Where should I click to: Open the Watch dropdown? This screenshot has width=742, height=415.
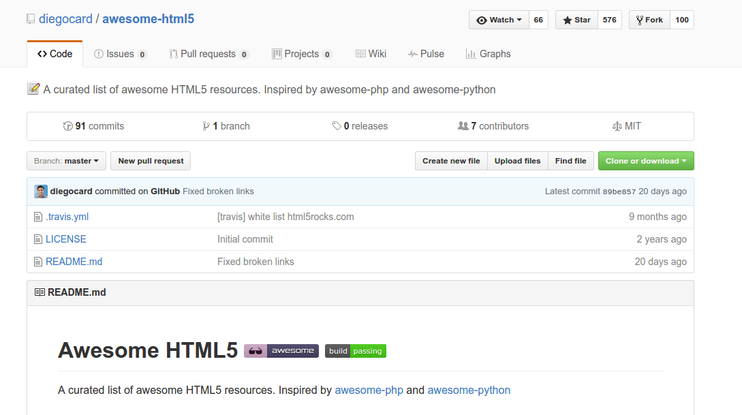pos(499,20)
